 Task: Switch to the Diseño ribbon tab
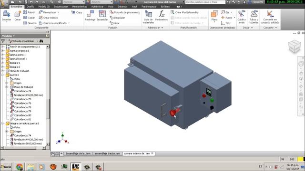pyautogui.click(x=30, y=7)
